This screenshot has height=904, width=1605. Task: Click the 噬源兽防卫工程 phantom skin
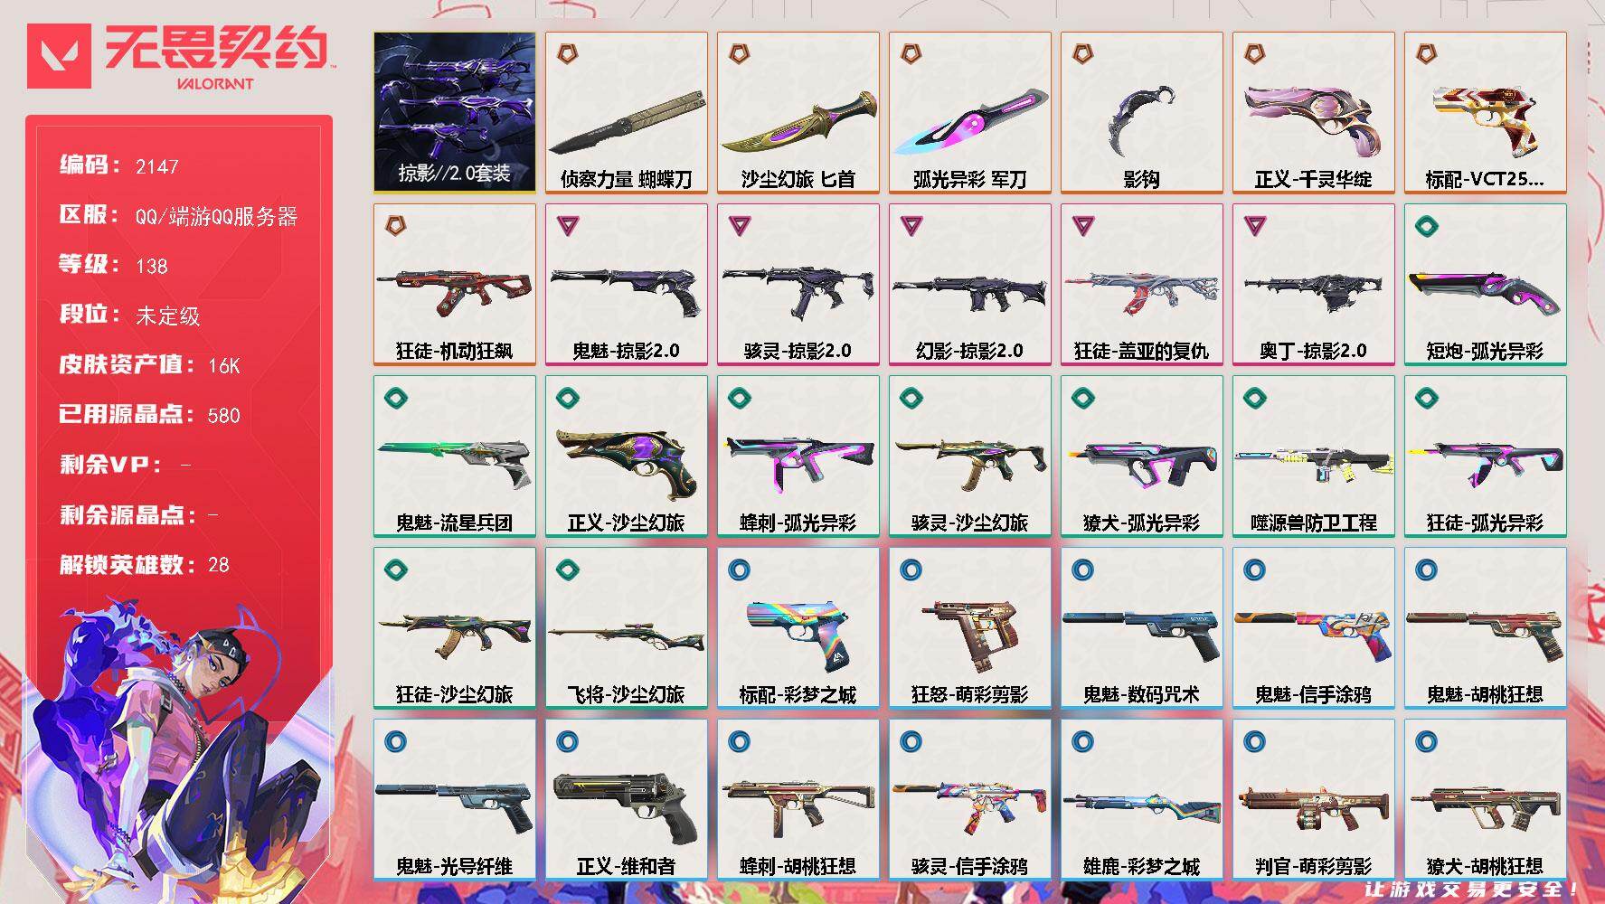[1313, 457]
